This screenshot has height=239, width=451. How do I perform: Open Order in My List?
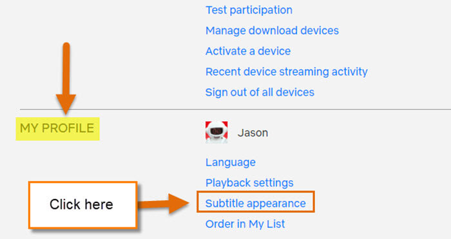coord(245,224)
